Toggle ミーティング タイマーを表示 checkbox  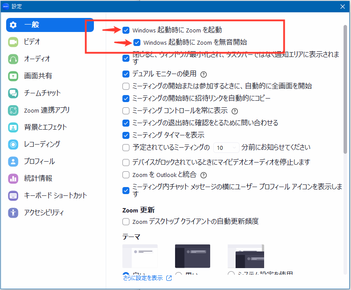126,135
